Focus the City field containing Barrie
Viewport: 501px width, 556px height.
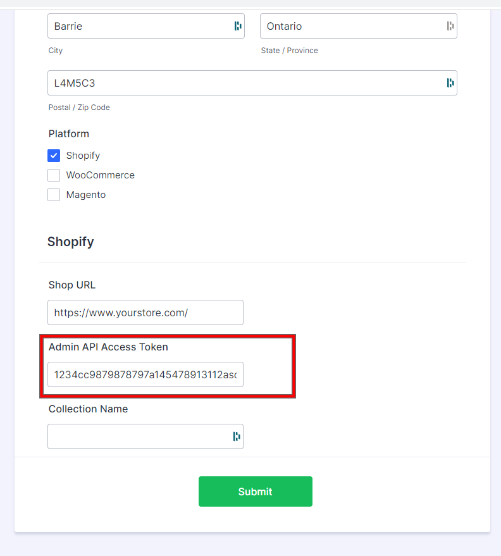pos(146,26)
